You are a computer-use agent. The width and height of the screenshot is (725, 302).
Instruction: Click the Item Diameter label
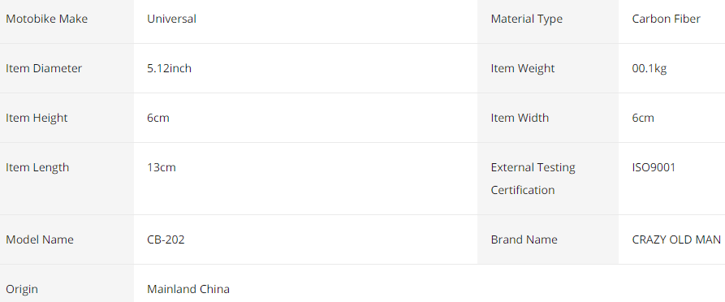44,68
